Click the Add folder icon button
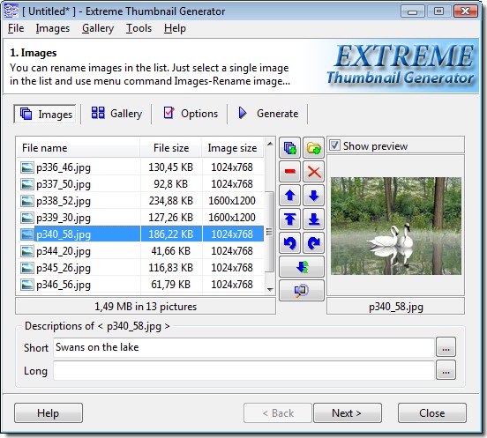The width and height of the screenshot is (487, 438). [x=314, y=148]
